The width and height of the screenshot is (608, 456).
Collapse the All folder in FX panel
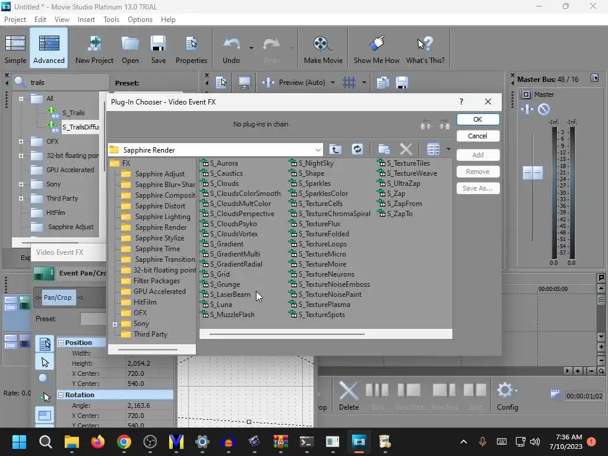(21, 99)
